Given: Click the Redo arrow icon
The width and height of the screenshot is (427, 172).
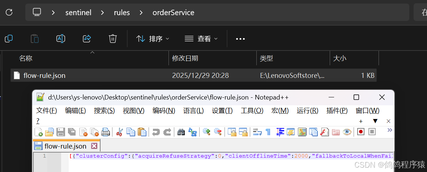Looking at the screenshot, I should click(167, 132).
